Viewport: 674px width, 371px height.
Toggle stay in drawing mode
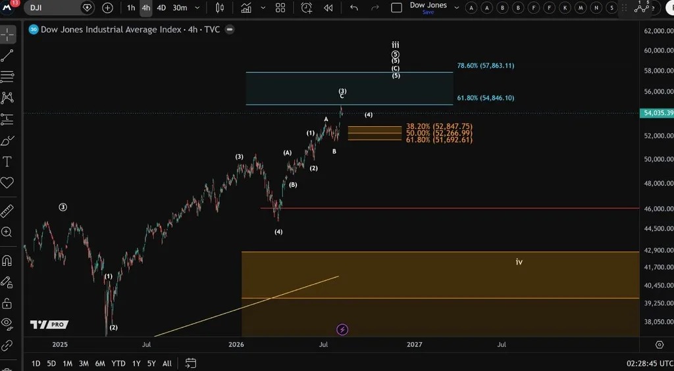pyautogui.click(x=7, y=282)
